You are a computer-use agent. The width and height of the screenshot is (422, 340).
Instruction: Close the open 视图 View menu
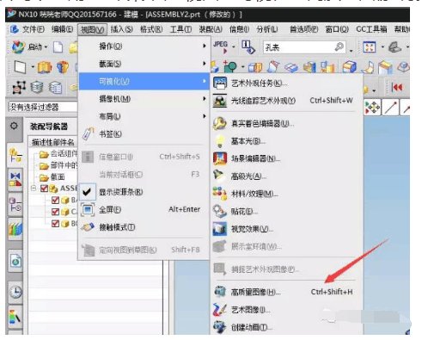pyautogui.click(x=92, y=29)
